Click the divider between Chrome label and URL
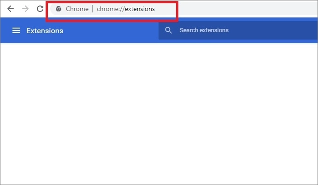The height and width of the screenshot is (185, 318). [x=93, y=9]
